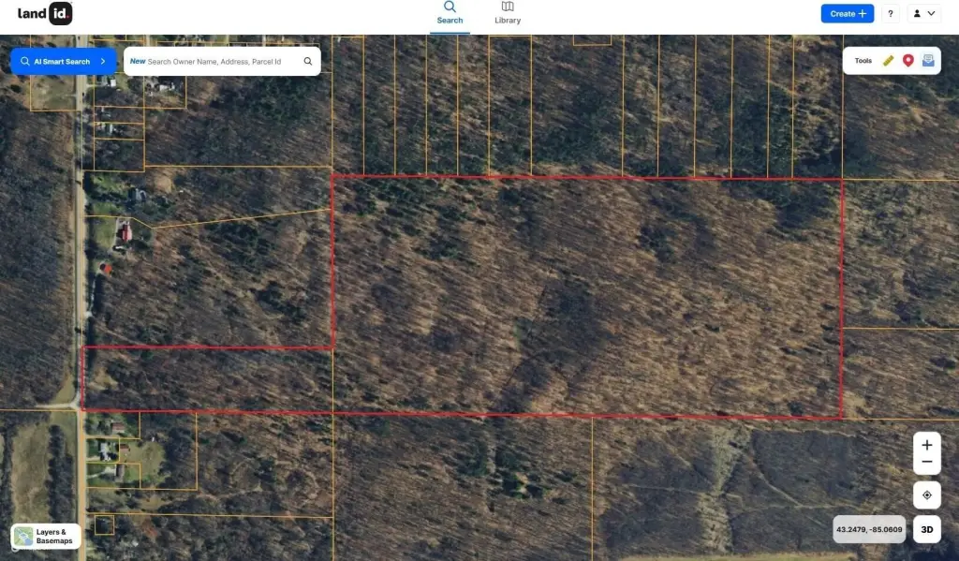Screen dimensions: 959x561
Task: Switch to the Library tab
Action: 508,13
